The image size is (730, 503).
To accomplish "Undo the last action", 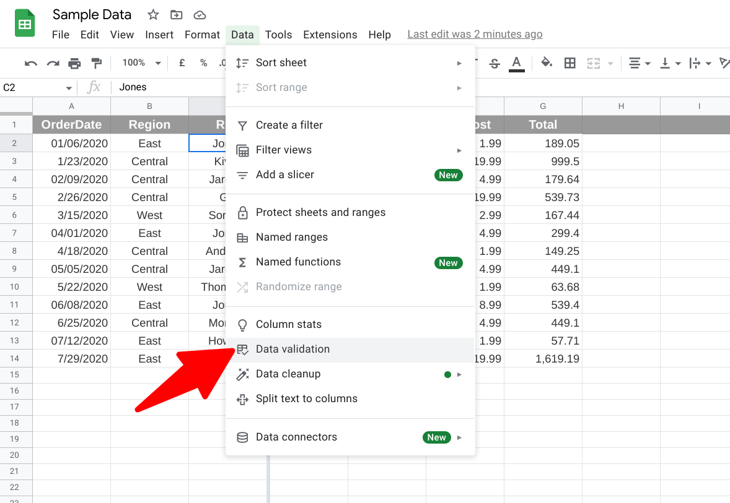I will (x=31, y=62).
